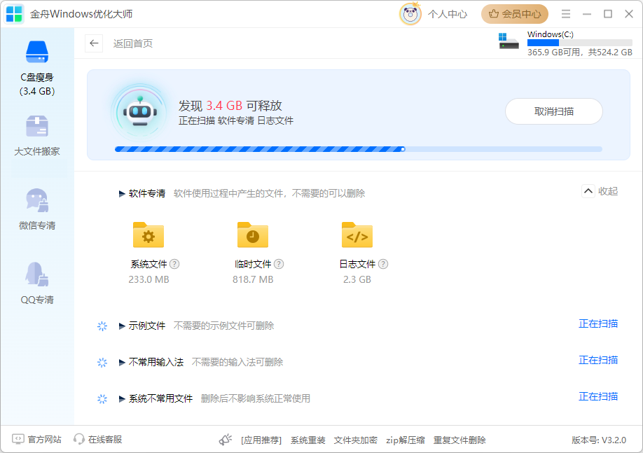The image size is (643, 453).
Task: Click the panda avatar icon
Action: [x=410, y=14]
